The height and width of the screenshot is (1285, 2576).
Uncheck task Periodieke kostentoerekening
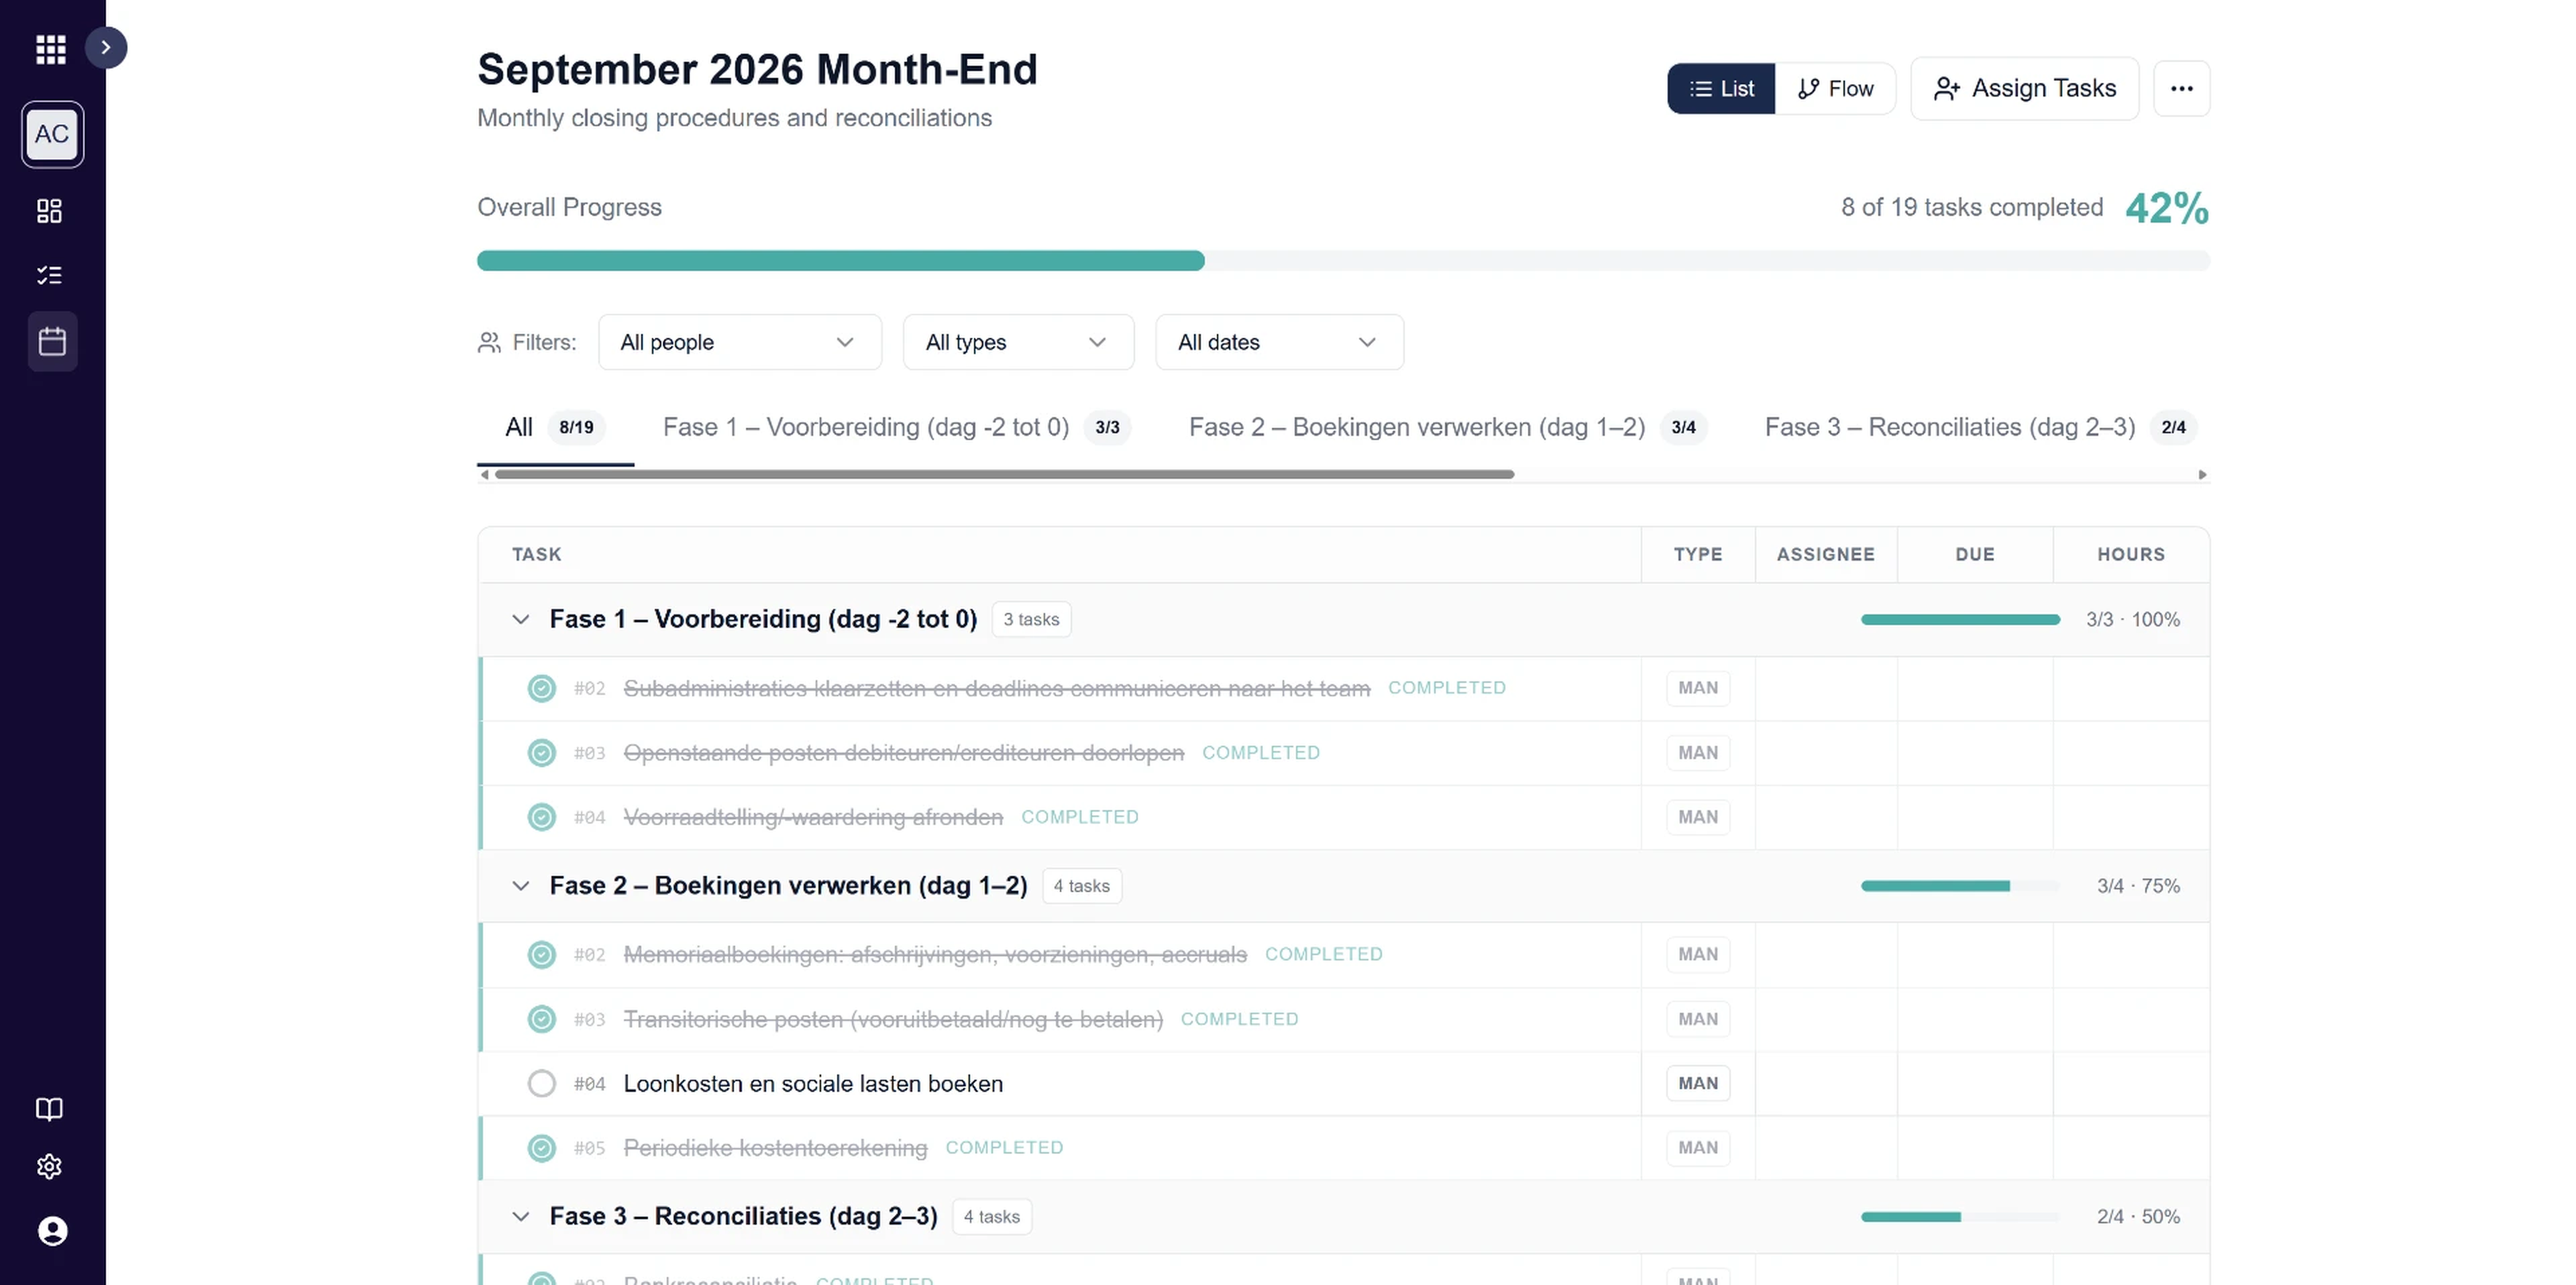tap(541, 1148)
